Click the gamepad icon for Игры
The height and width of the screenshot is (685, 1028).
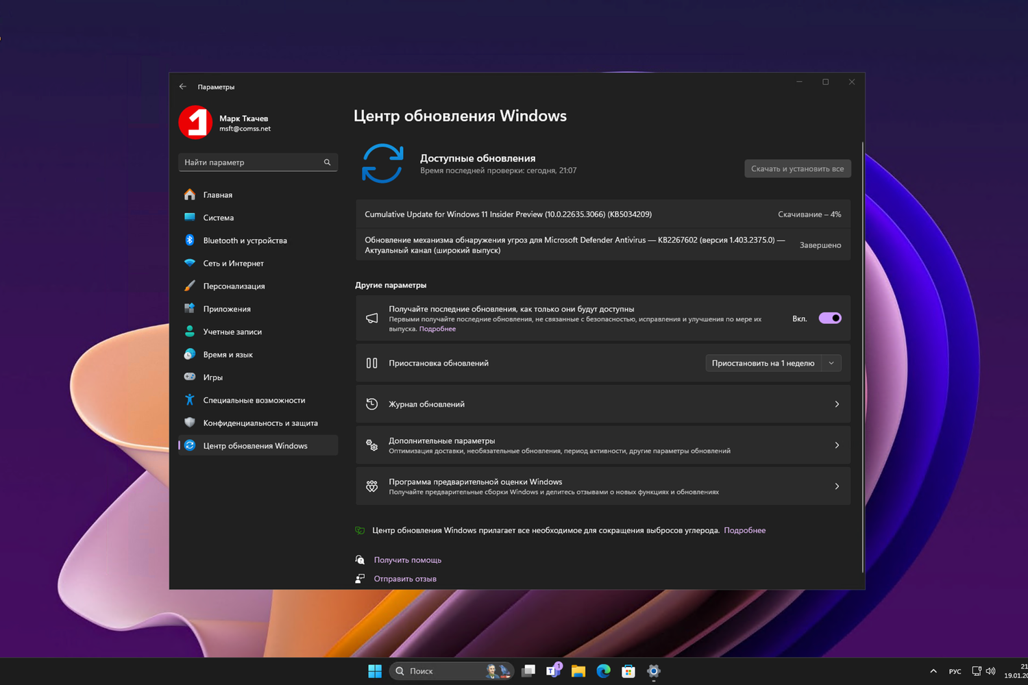[x=190, y=377]
